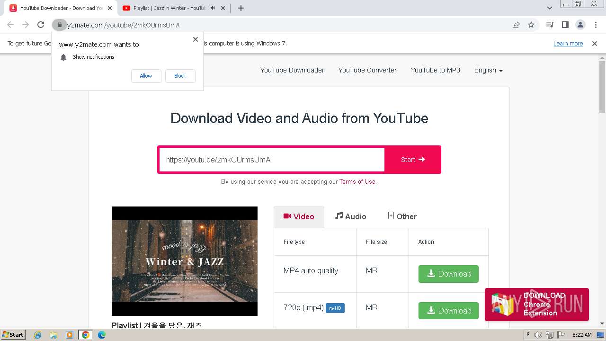Open the Chrome profile avatar
The width and height of the screenshot is (606, 341).
(580, 25)
